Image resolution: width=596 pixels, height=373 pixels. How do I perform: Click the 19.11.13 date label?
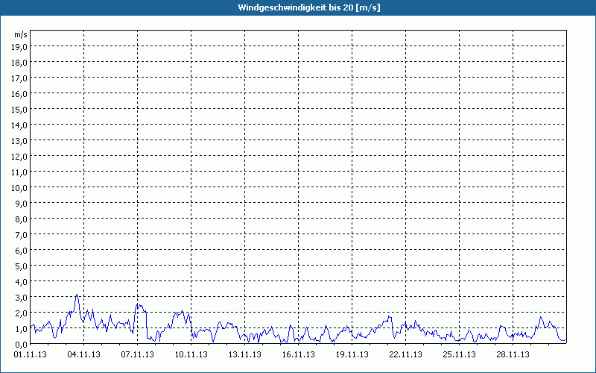pyautogui.click(x=352, y=355)
